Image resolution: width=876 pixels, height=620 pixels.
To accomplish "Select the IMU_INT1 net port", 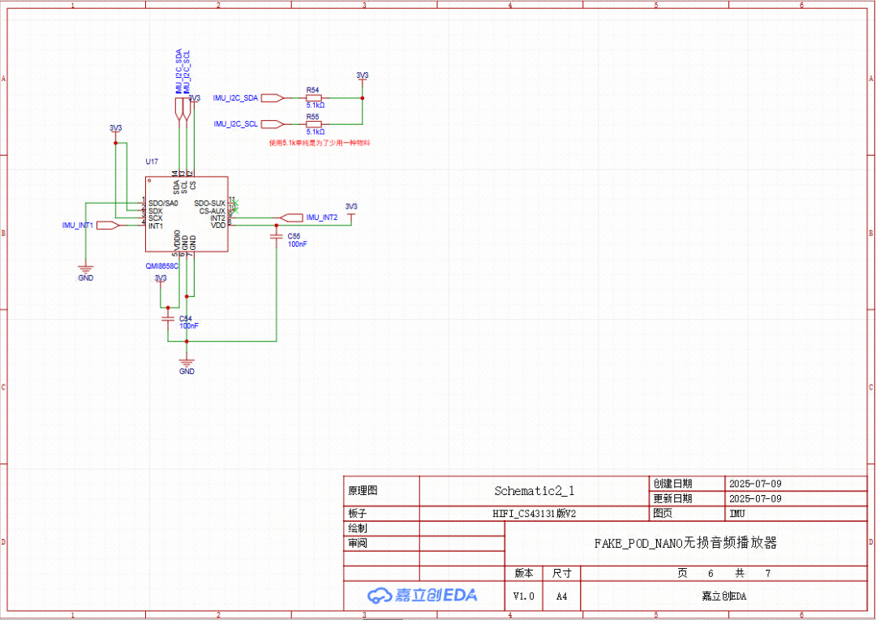I will [109, 226].
